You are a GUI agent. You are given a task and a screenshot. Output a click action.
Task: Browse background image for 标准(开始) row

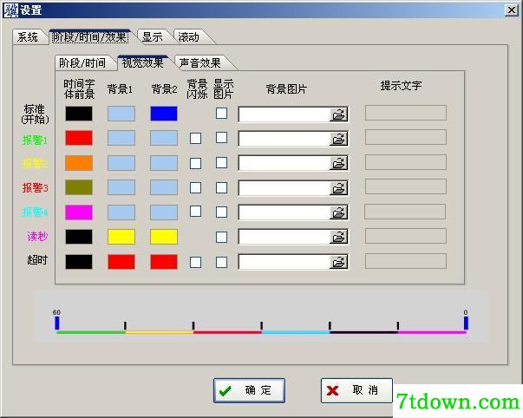(338, 114)
